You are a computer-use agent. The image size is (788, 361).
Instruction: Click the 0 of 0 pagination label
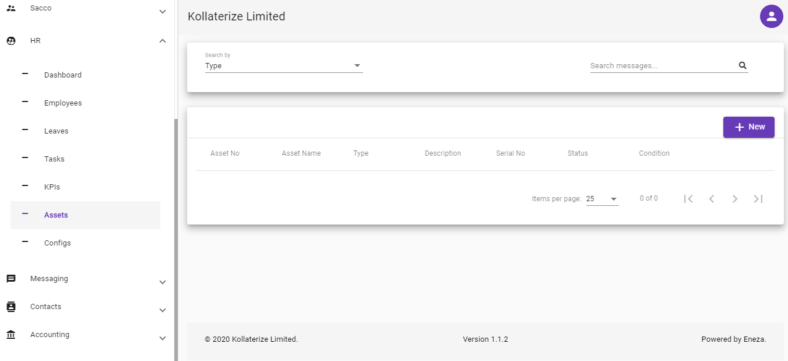tap(649, 198)
